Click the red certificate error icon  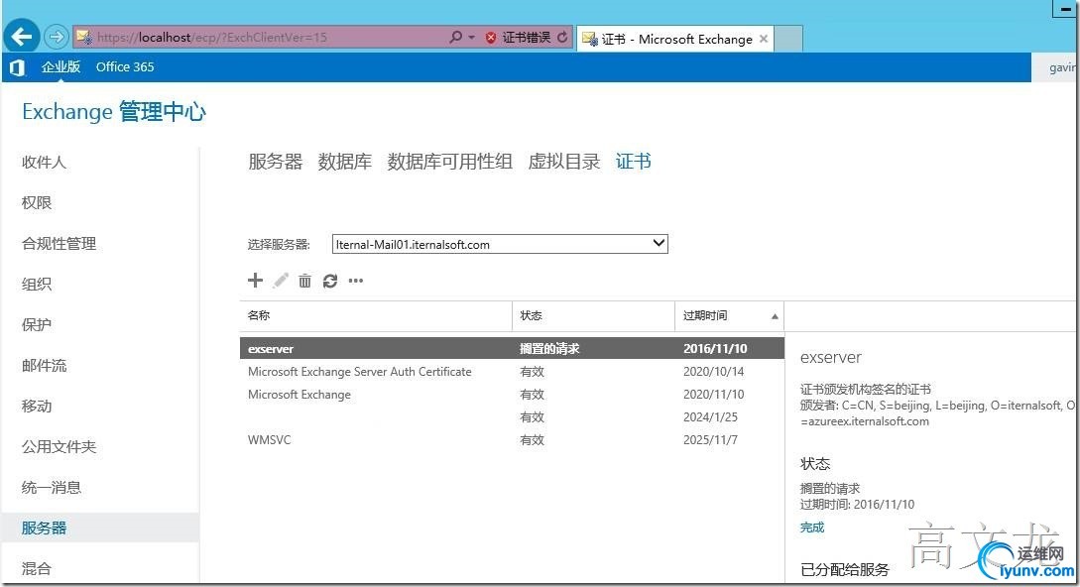pyautogui.click(x=490, y=38)
